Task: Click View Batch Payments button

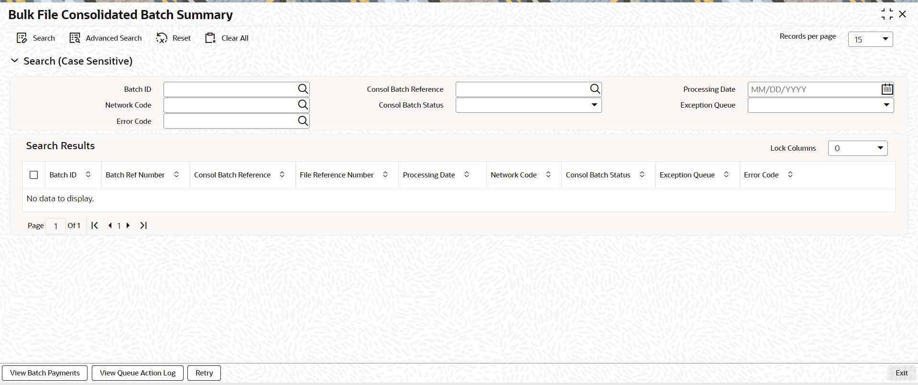Action: click(45, 373)
